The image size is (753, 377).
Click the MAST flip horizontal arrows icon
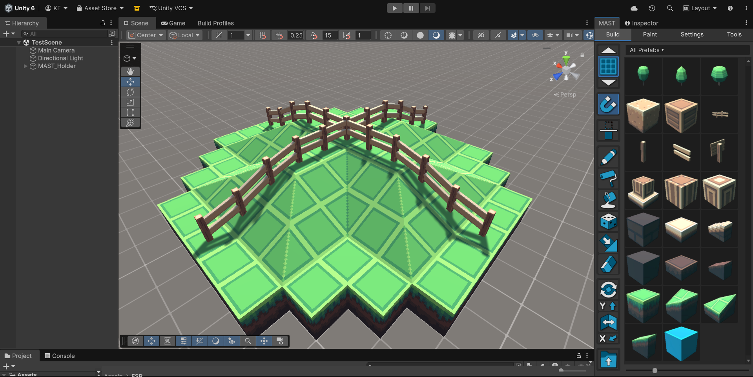pos(608,323)
